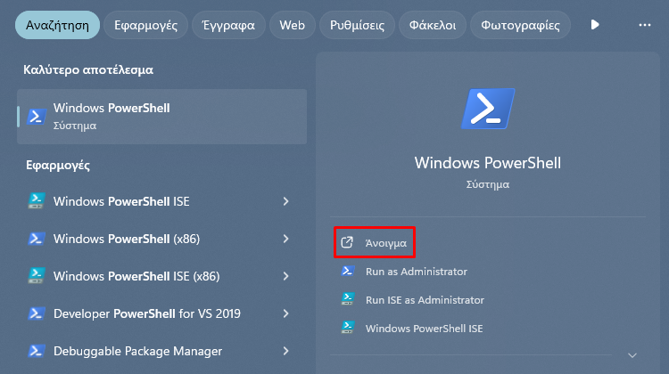Expand Debuggable Package Manager chevron
This screenshot has width=669, height=374.
click(285, 351)
